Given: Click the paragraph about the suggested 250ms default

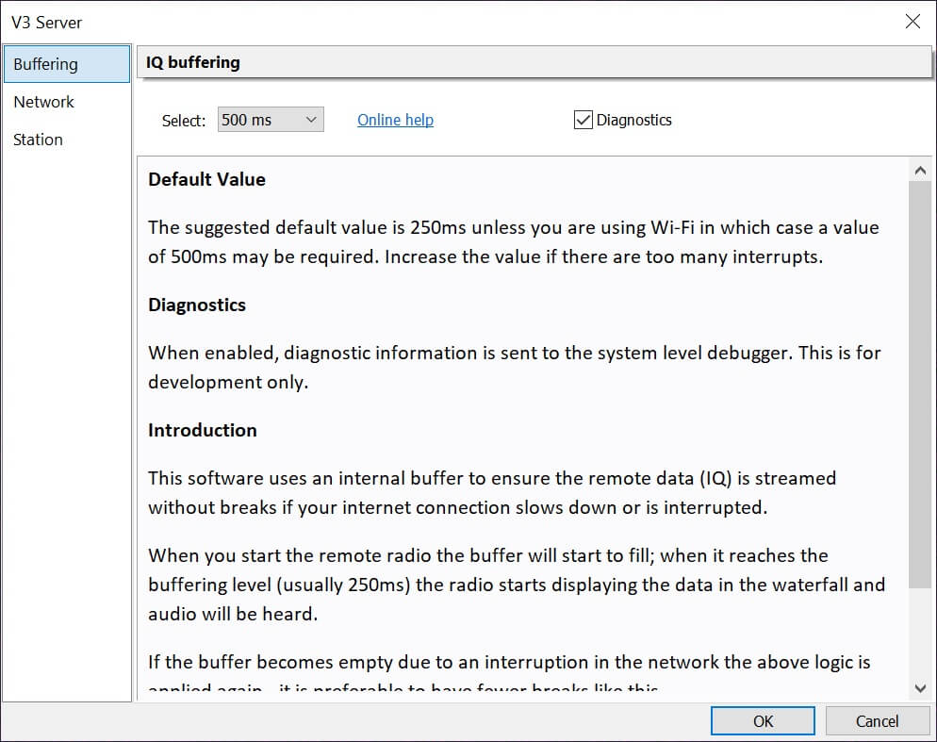Looking at the screenshot, I should coord(513,241).
